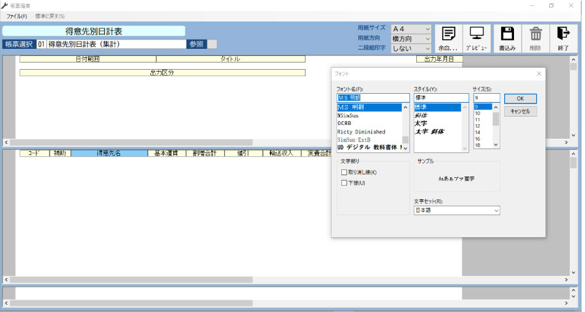
Task: Click the 標準に戻す(S) menu item
Action: (50, 16)
